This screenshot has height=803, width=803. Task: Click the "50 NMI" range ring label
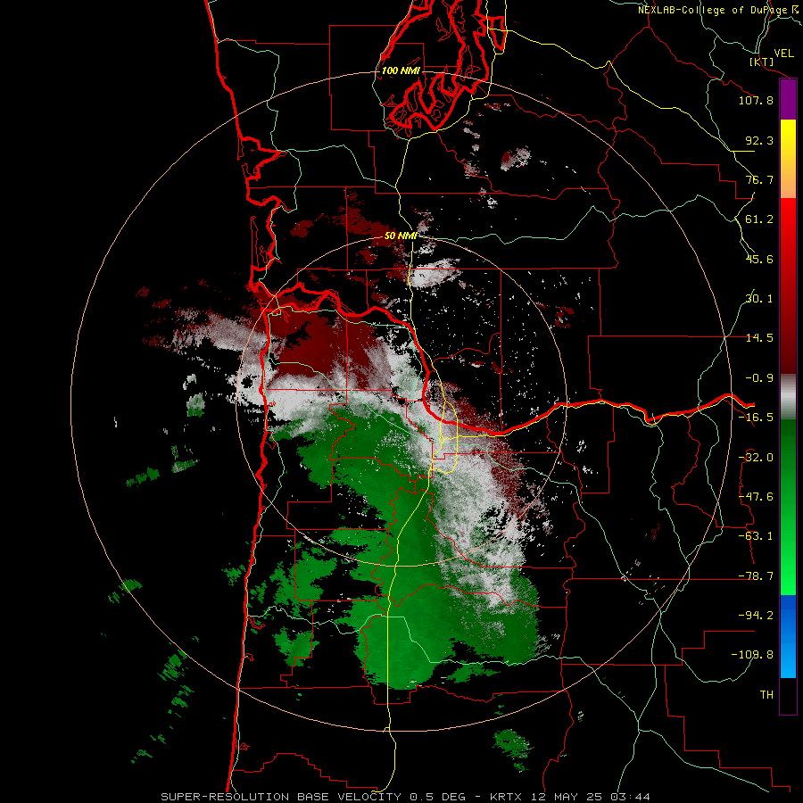click(x=401, y=236)
